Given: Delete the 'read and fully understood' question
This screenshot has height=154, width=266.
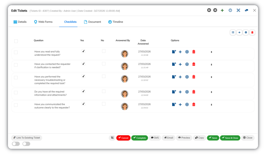Looking at the screenshot, I should (194, 52).
